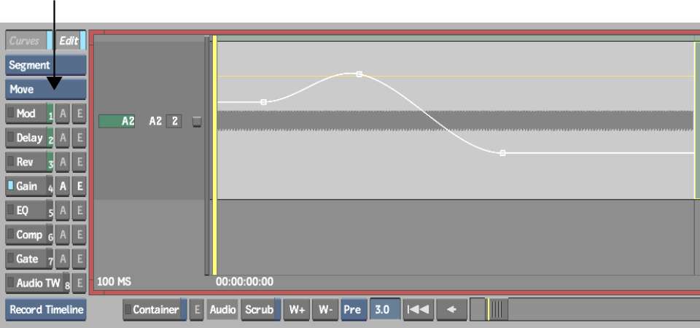Toggle the Container button
Viewport: 700px width, 328px height.
155,309
